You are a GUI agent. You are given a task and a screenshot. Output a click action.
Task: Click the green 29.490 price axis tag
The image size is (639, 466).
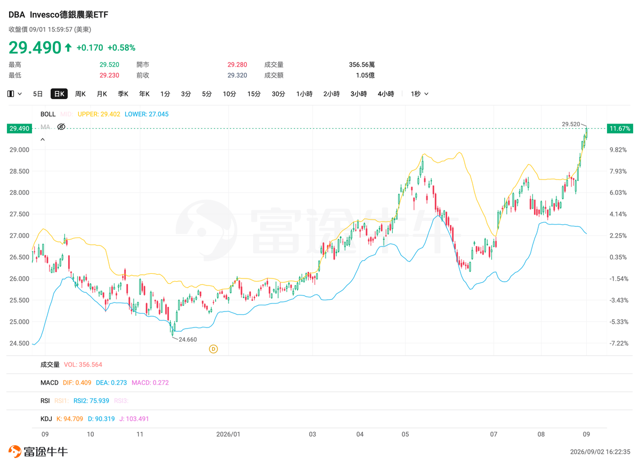(19, 128)
